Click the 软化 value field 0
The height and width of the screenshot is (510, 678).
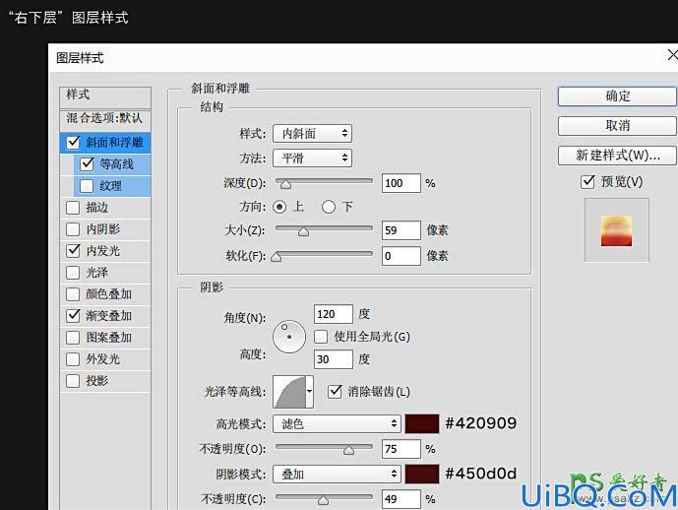[401, 256]
